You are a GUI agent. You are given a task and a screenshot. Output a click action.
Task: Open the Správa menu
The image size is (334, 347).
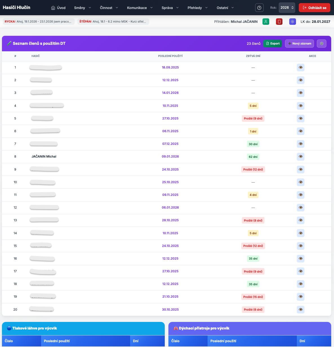(x=170, y=8)
